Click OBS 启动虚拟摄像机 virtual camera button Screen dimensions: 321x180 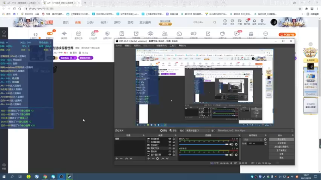(x=282, y=147)
